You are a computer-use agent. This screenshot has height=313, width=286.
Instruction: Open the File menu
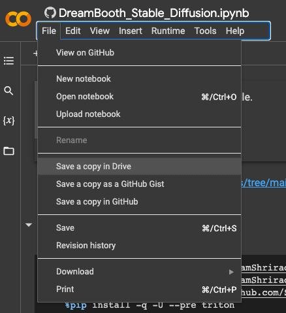[49, 31]
